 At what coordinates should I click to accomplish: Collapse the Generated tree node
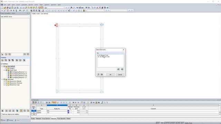point(2,79)
